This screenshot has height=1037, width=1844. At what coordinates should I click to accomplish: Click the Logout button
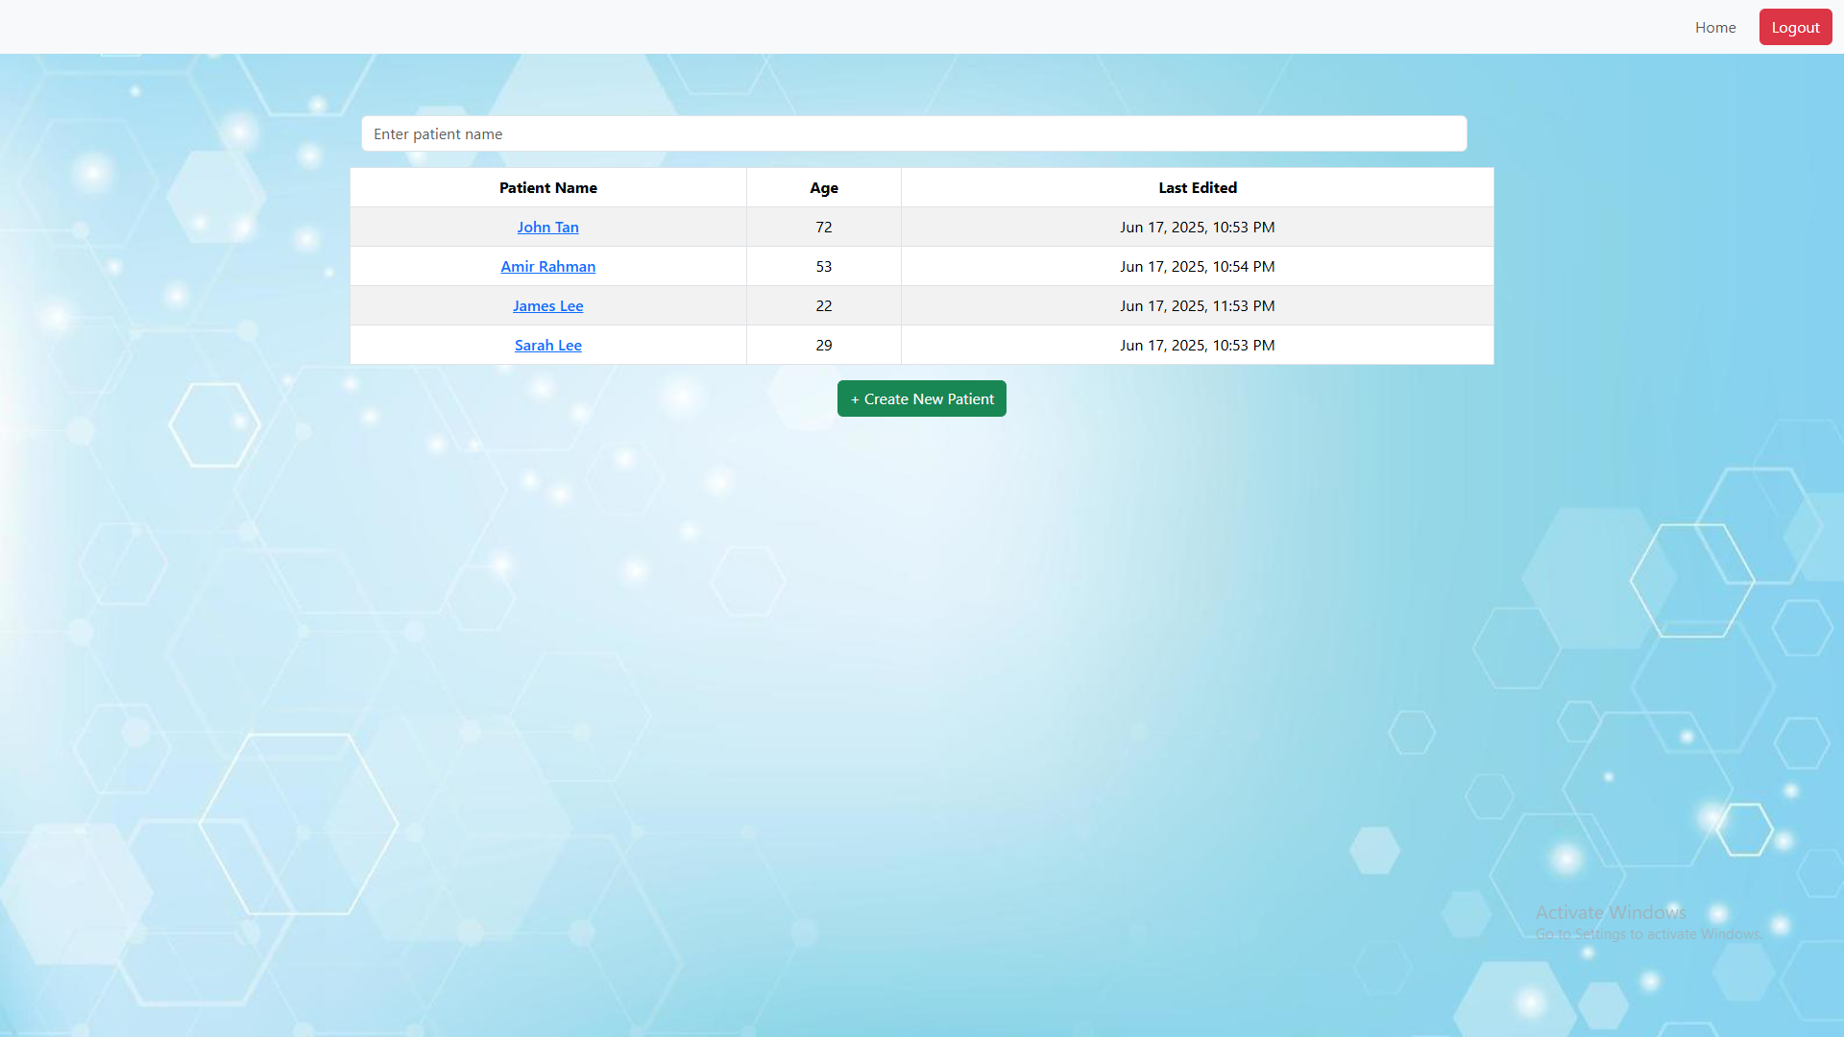(x=1794, y=27)
